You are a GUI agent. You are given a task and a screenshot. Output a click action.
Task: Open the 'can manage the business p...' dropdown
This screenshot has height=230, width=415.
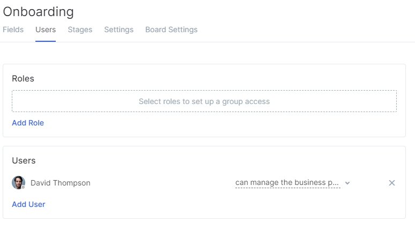(x=288, y=183)
